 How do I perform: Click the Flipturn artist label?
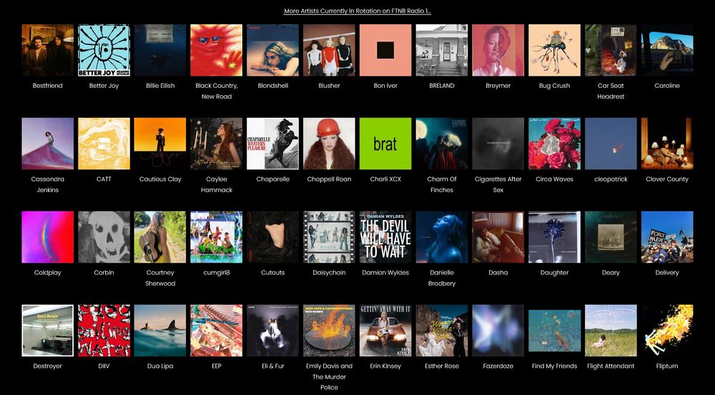point(667,366)
